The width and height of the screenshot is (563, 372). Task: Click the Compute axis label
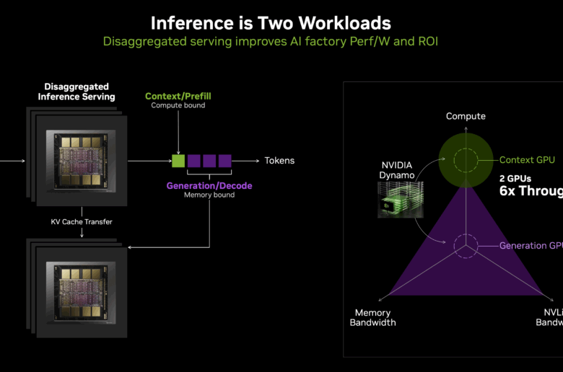pos(466,116)
